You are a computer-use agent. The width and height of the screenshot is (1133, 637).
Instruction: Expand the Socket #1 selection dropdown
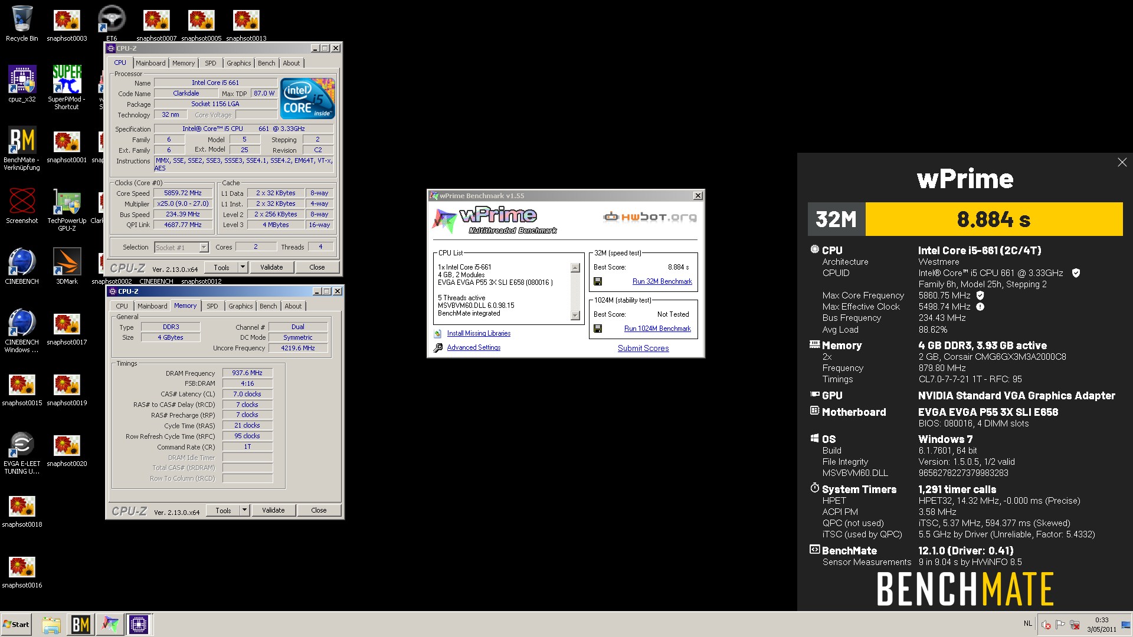click(x=204, y=248)
